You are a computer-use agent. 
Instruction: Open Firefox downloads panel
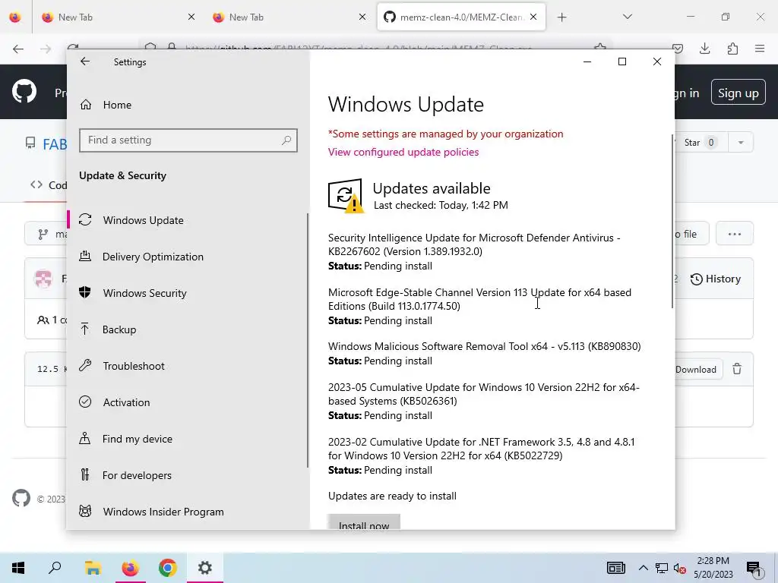704,49
